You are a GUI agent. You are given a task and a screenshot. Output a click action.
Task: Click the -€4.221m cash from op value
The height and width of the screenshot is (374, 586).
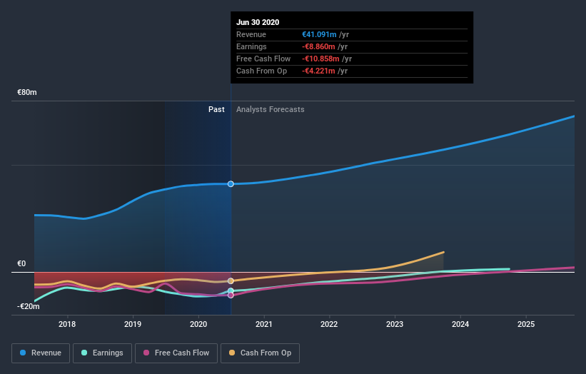(x=318, y=71)
